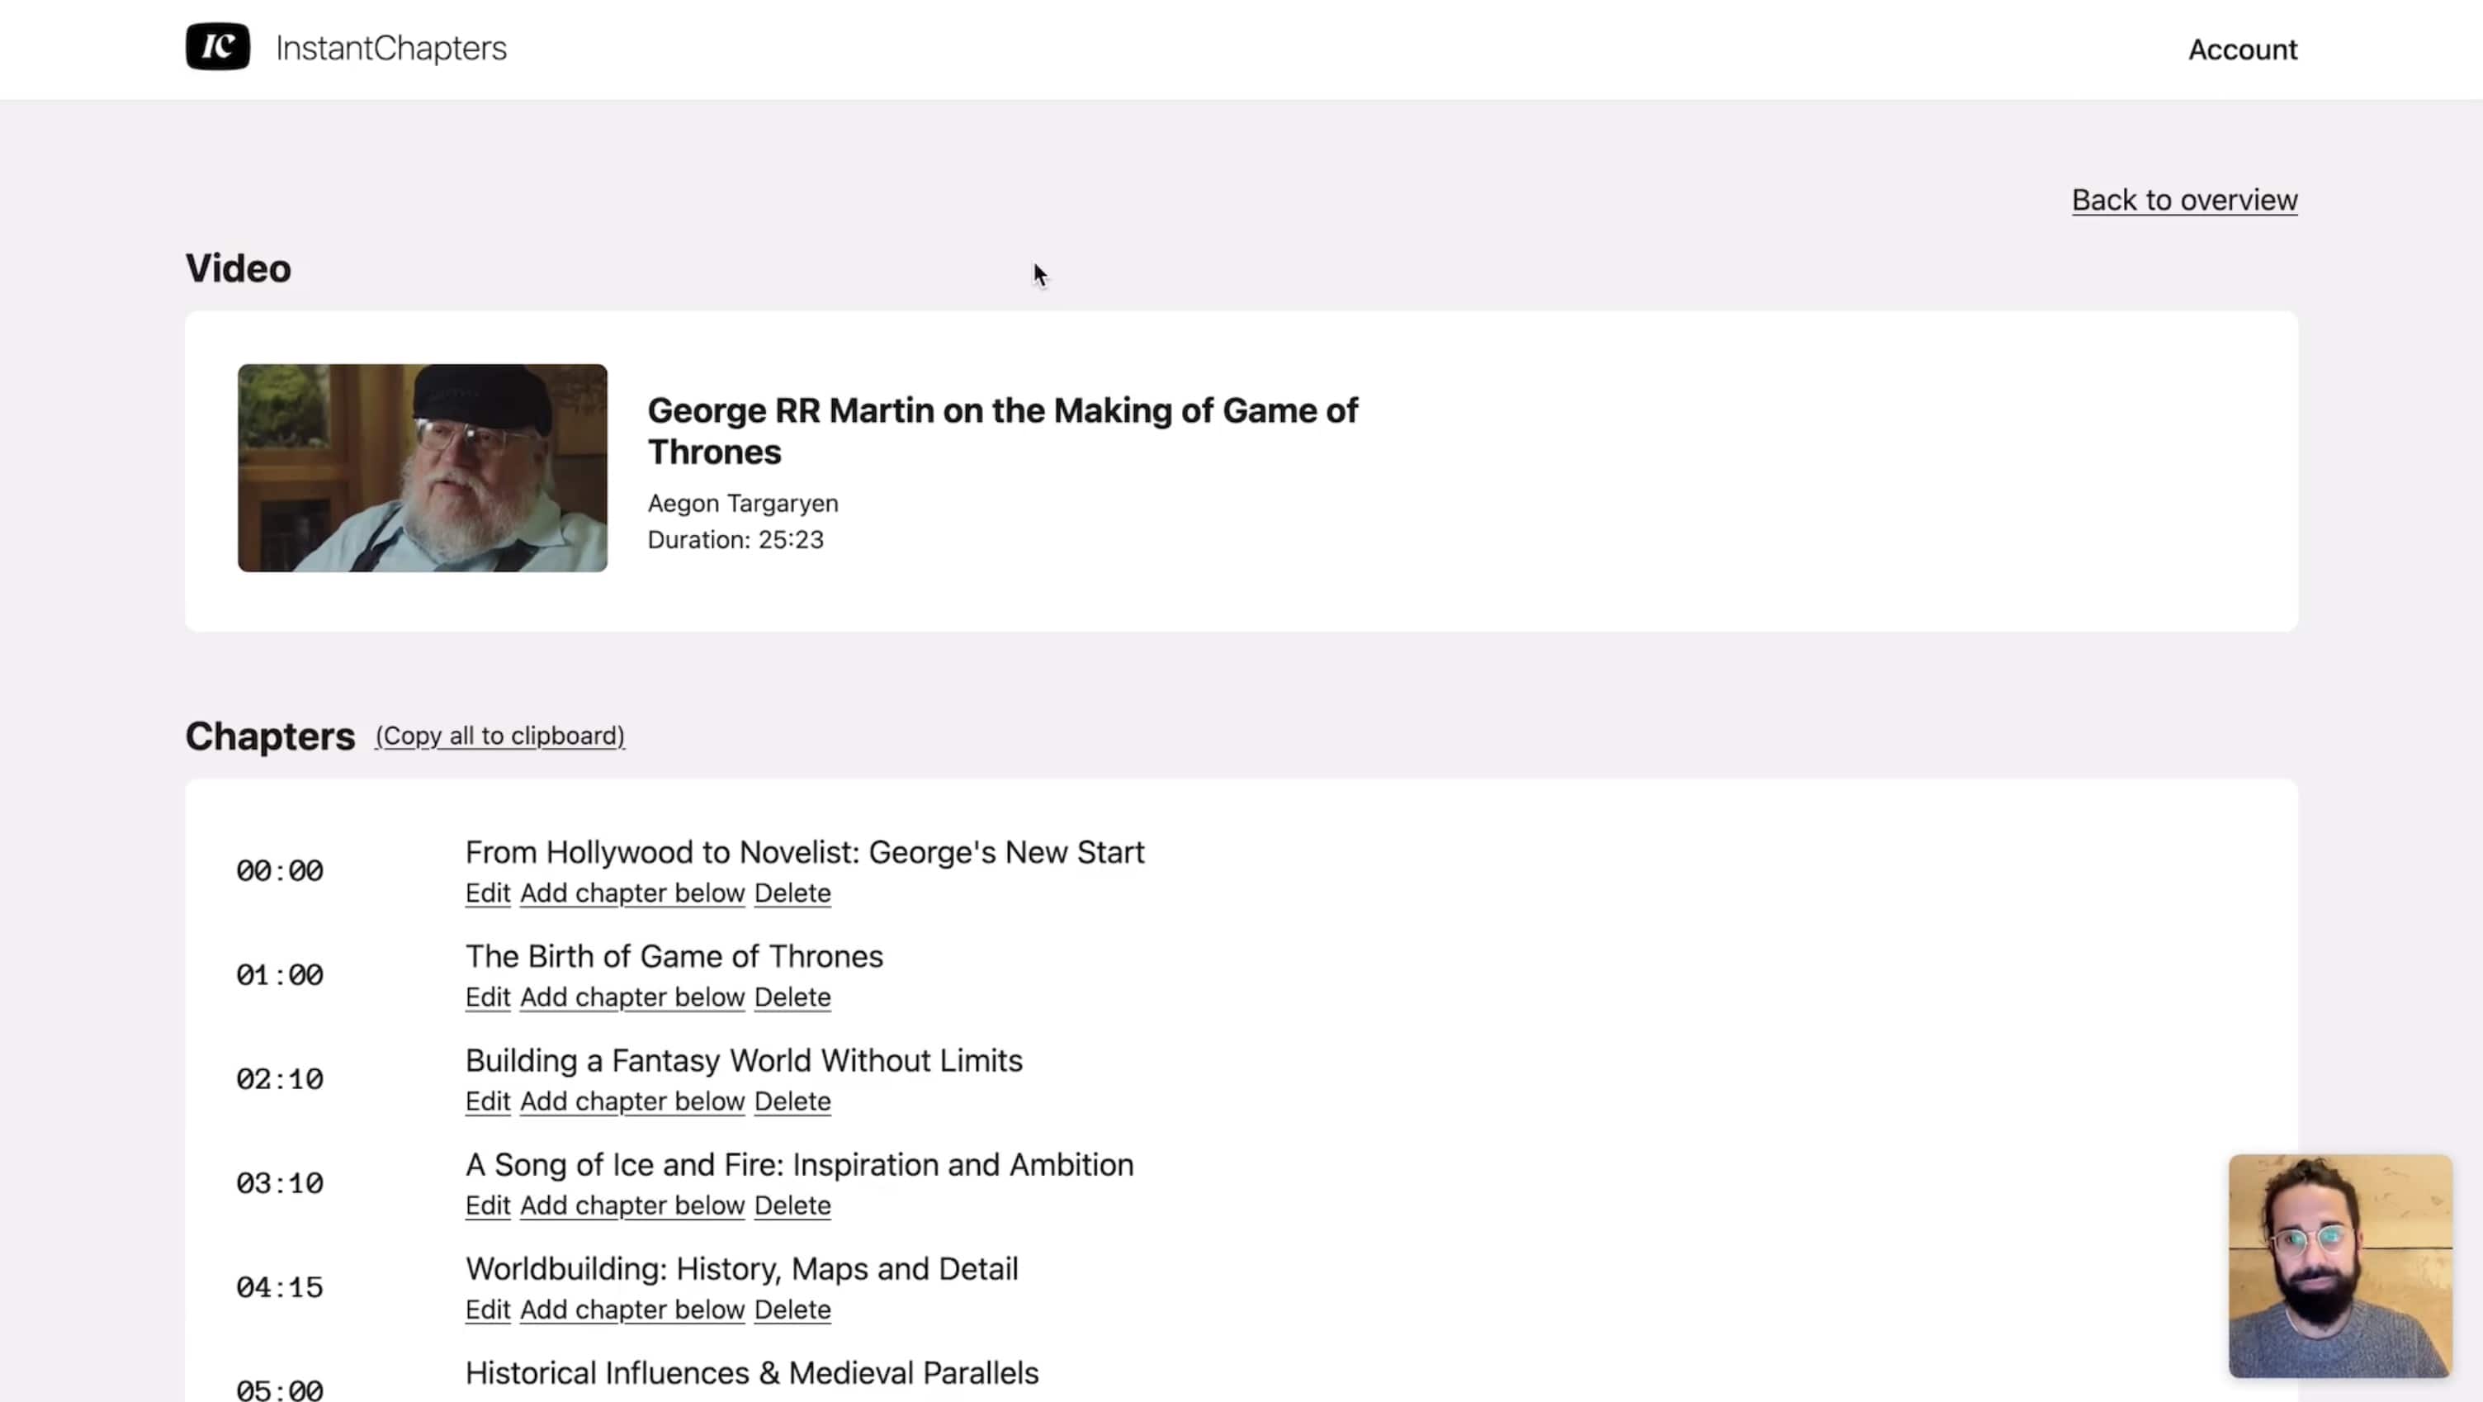The width and height of the screenshot is (2483, 1402).
Task: Click the video title about Game of Thrones
Action: point(1002,430)
